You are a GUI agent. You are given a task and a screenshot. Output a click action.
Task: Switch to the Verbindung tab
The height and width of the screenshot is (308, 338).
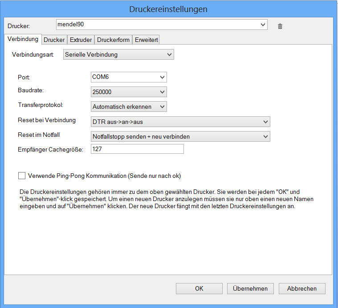(23, 39)
